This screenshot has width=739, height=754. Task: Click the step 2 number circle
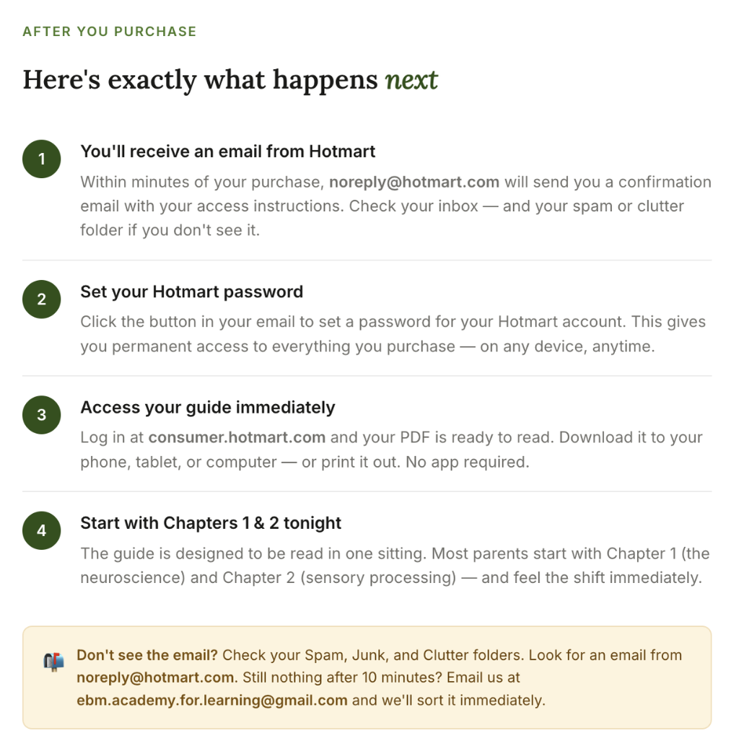tap(41, 299)
